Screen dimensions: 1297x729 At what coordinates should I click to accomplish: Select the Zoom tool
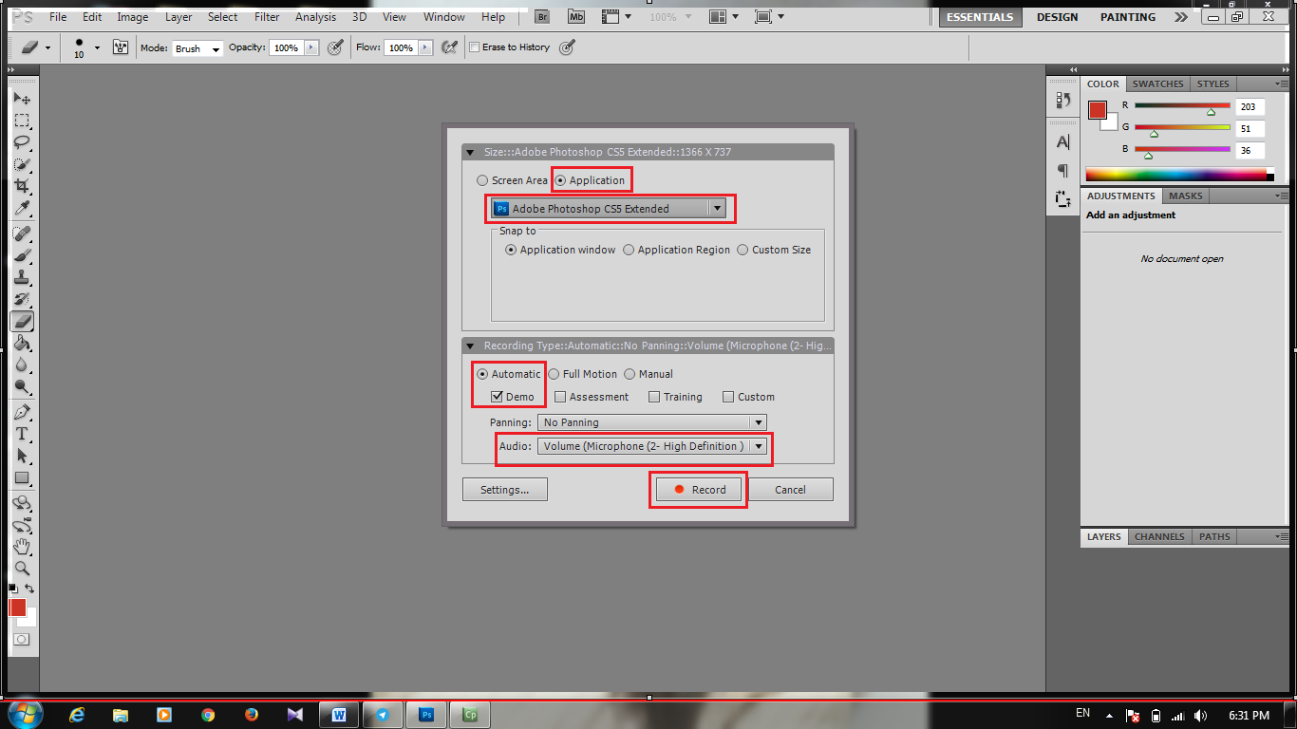pos(22,569)
